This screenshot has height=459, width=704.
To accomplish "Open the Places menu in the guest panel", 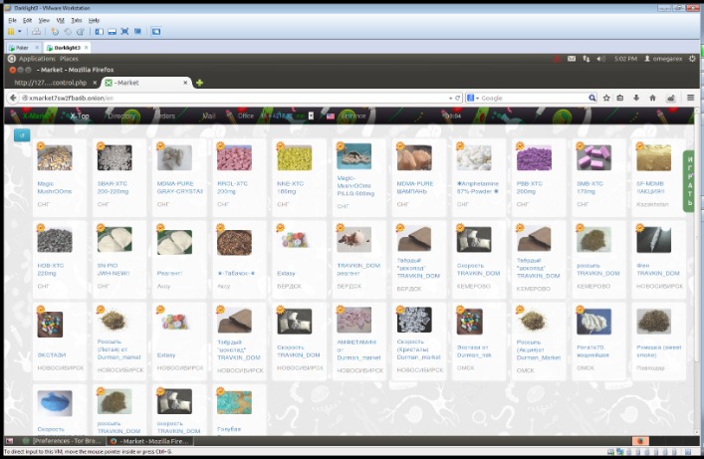I will (x=69, y=59).
